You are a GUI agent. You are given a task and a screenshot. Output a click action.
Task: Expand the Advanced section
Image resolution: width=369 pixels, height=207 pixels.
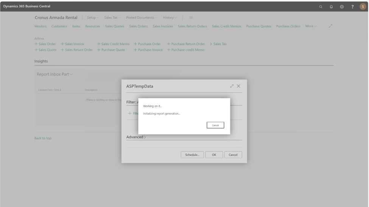[136, 137]
